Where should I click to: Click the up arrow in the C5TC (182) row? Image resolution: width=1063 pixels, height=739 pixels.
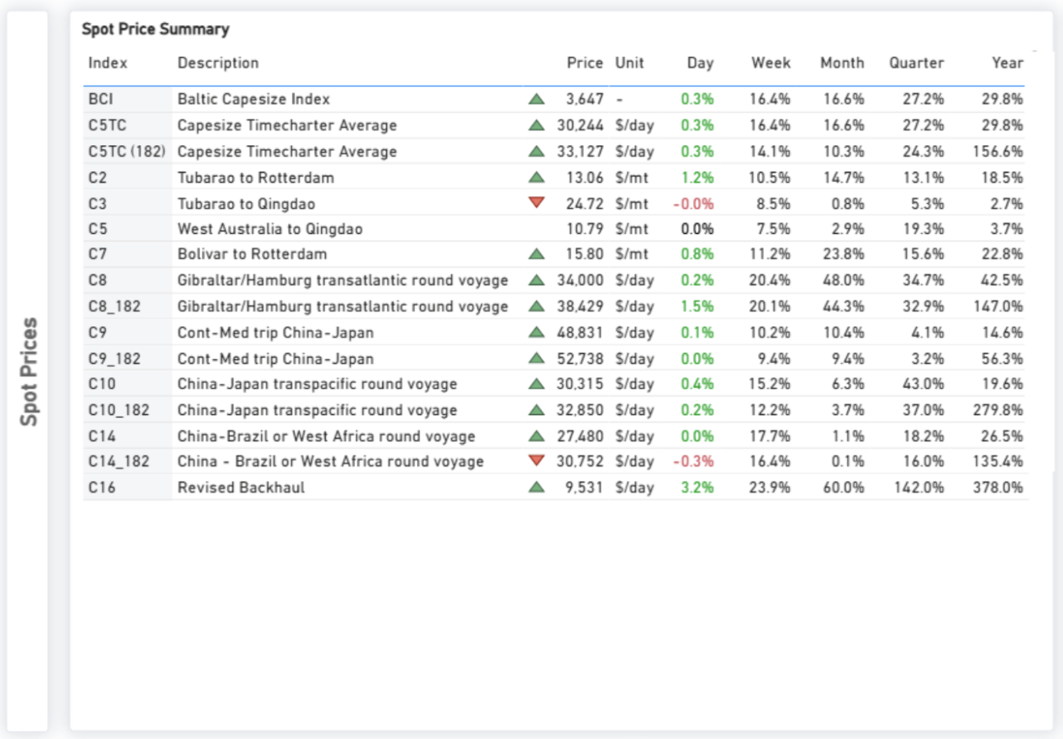click(537, 151)
